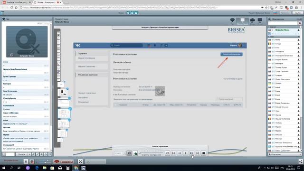Click the Exit button at top right
Screen dimensions: 304x171
point(298,13)
